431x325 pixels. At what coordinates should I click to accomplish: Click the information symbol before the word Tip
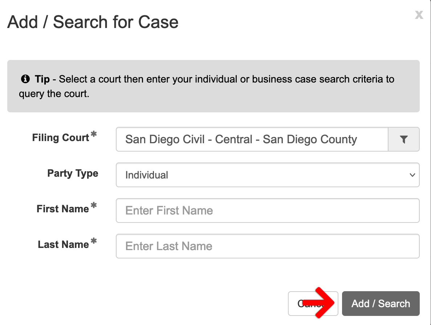(25, 79)
